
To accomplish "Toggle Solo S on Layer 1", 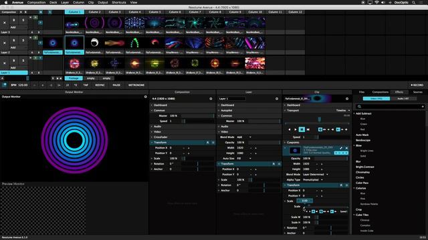I will point(23,61).
